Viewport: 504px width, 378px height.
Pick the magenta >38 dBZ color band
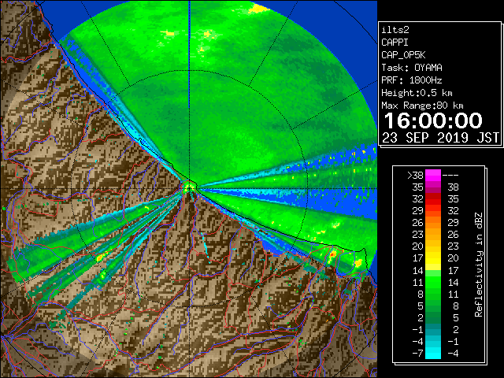click(433, 175)
